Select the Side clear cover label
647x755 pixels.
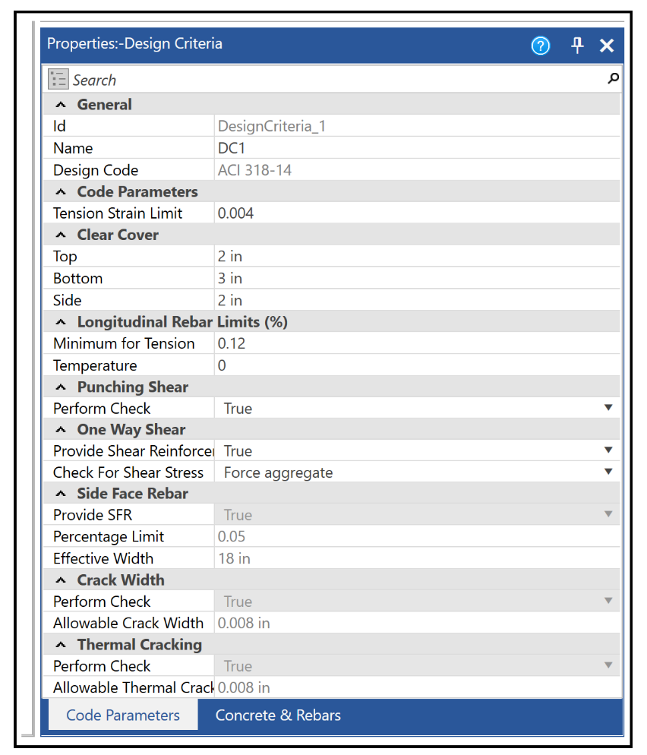[67, 301]
